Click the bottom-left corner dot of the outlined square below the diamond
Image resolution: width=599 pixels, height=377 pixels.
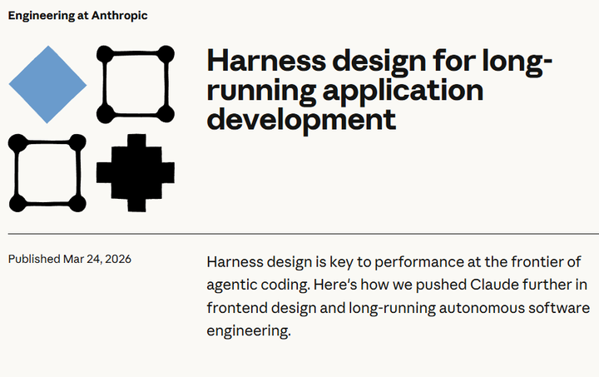click(17, 203)
